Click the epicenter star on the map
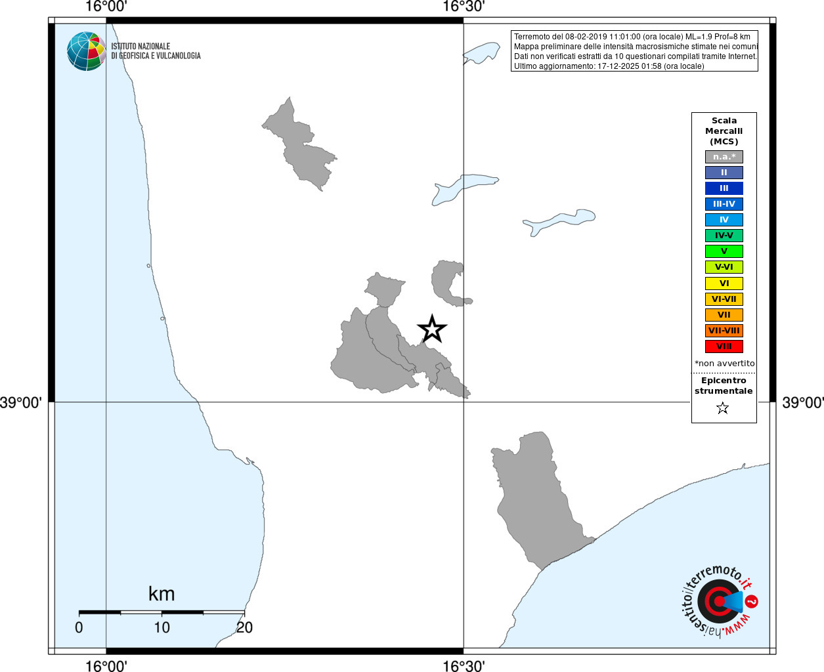This screenshot has height=672, width=824. click(432, 329)
